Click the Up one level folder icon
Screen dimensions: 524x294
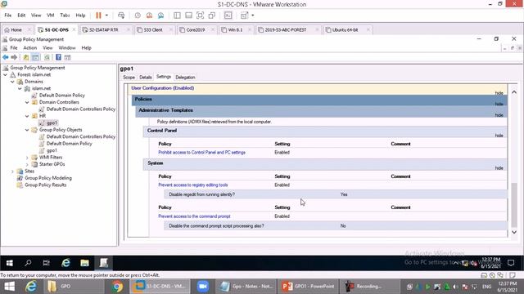coord(25,57)
